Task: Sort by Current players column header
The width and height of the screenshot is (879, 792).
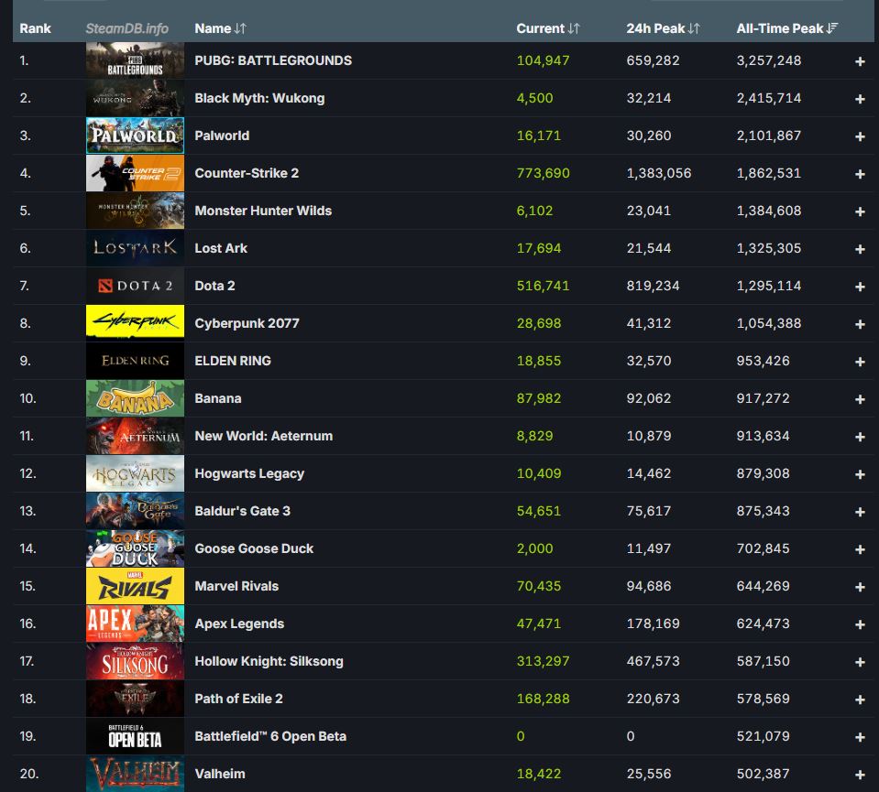Action: point(547,28)
